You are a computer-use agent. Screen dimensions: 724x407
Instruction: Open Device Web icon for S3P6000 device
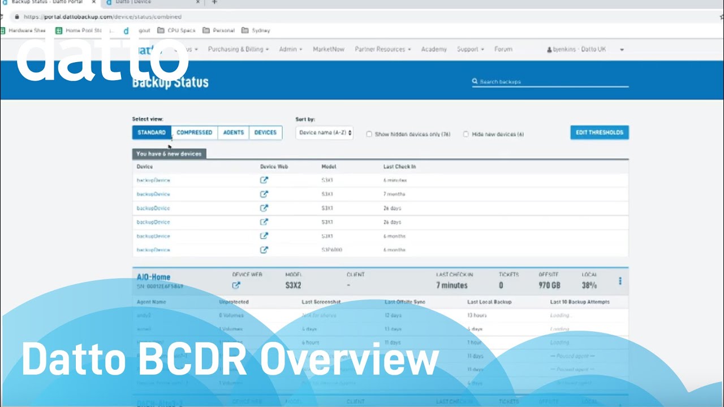(x=264, y=250)
